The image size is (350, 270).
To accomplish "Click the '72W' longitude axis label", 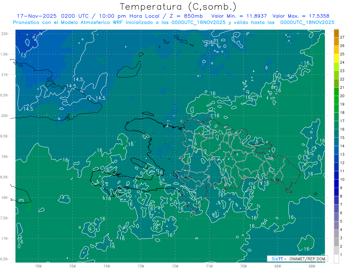I will click(x=175, y=266).
